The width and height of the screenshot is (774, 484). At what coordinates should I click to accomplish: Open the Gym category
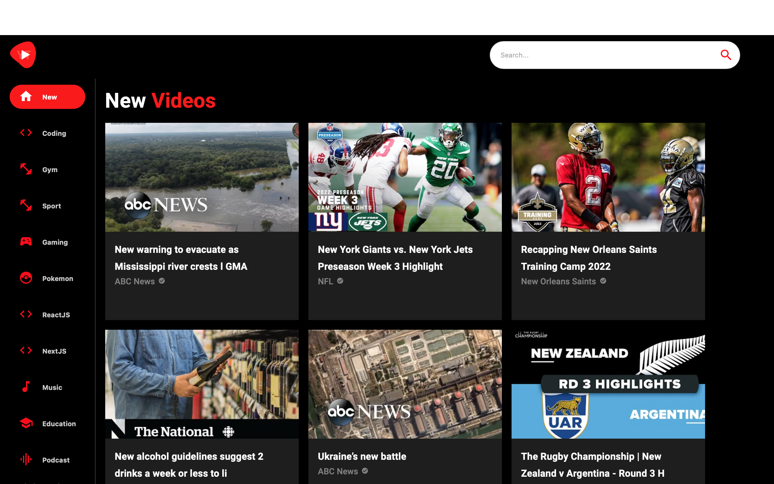(x=47, y=169)
